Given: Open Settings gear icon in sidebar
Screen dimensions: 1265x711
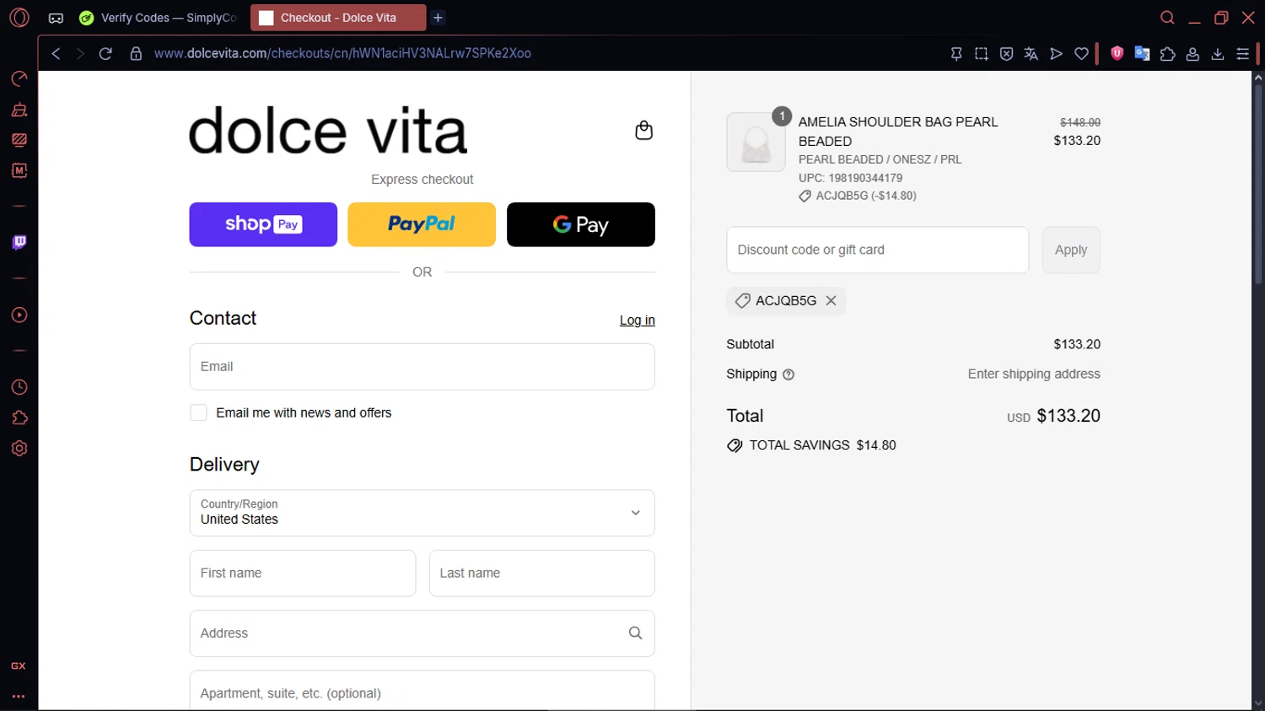Looking at the screenshot, I should (x=19, y=449).
